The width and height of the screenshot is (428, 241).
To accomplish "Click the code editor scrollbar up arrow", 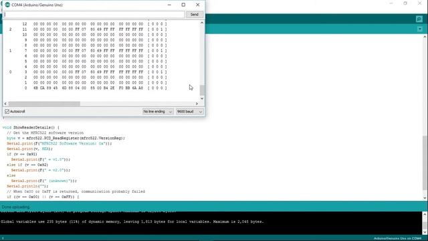I will pyautogui.click(x=425, y=37).
